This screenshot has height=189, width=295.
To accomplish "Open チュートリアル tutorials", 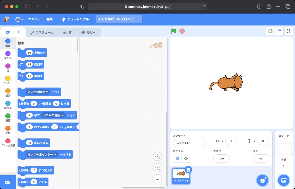I will 75,19.
